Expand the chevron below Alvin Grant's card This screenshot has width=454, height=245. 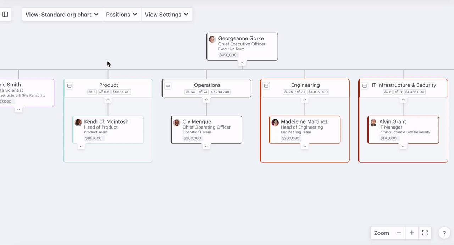pos(403,146)
